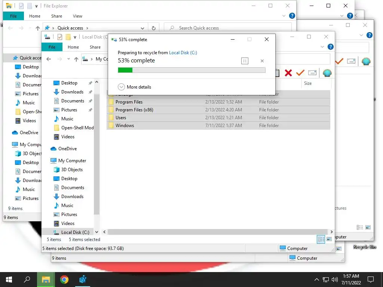The image size is (383, 287).
Task: Open File tab in File Explorer window
Action: [13, 16]
